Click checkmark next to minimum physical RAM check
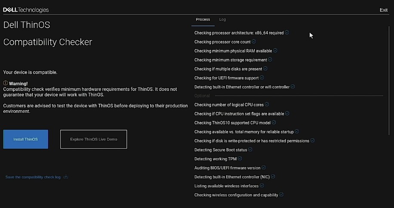Viewport: 394px width, 208px height. click(275, 50)
